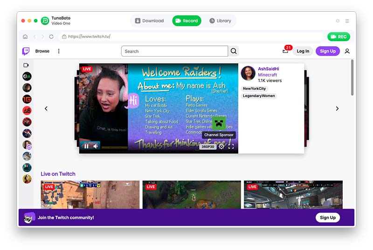Pause the featured stream video

pyautogui.click(x=86, y=146)
